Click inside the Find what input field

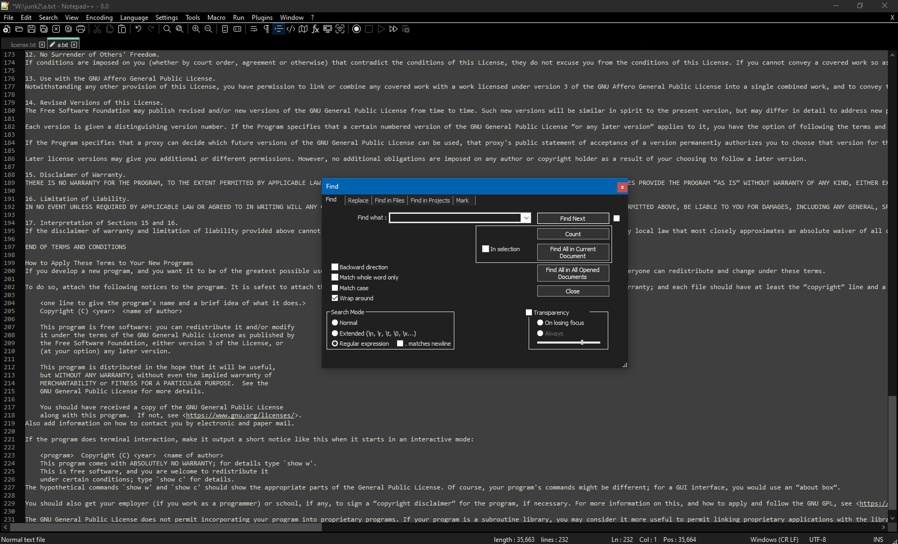tap(455, 218)
